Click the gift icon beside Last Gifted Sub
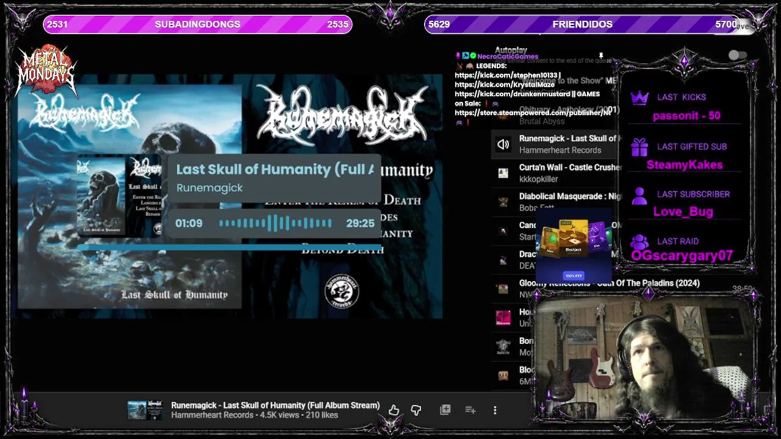The image size is (781, 439). [x=639, y=147]
